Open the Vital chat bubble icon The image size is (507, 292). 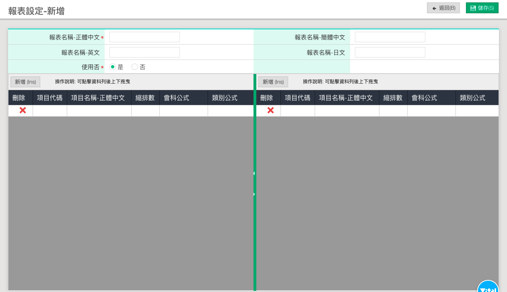[488, 288]
